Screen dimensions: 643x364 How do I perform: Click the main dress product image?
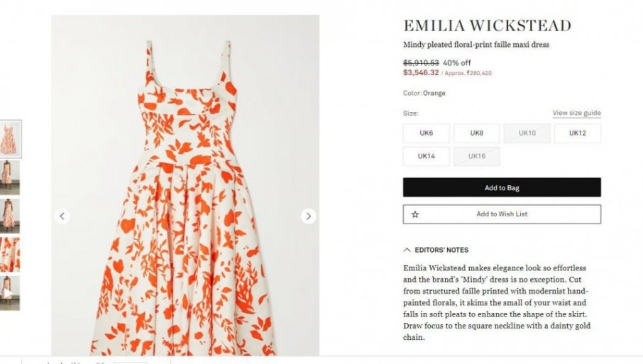click(185, 185)
